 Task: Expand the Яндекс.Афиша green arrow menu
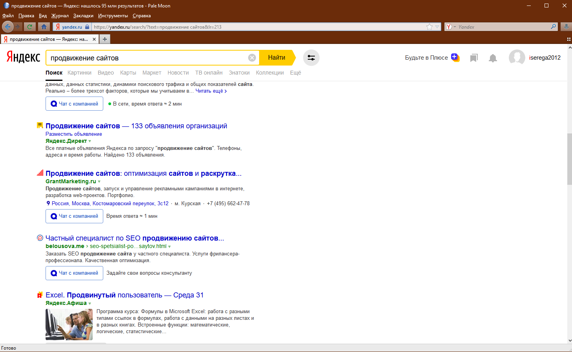[x=90, y=303]
